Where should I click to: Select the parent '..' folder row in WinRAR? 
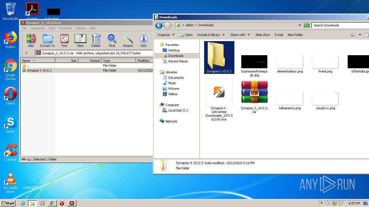tap(86, 66)
